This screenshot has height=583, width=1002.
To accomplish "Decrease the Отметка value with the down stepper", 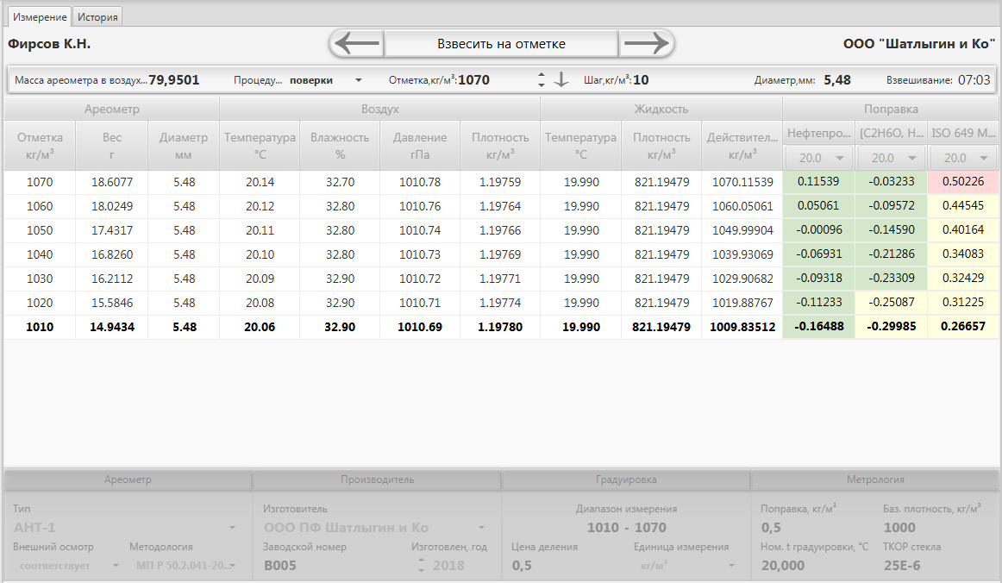I will [542, 85].
